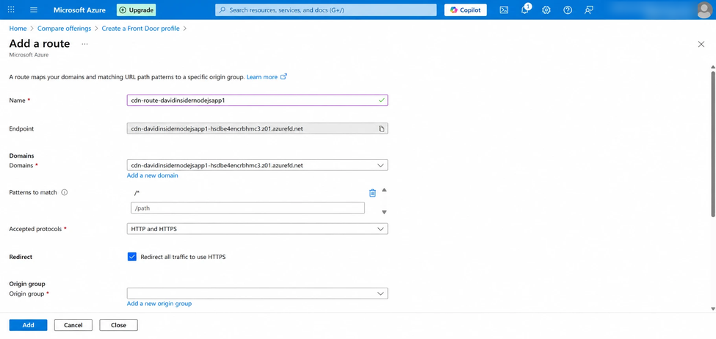Viewport: 716px width, 339px height.
Task: Open Cloud Shell from the top bar
Action: click(504, 10)
